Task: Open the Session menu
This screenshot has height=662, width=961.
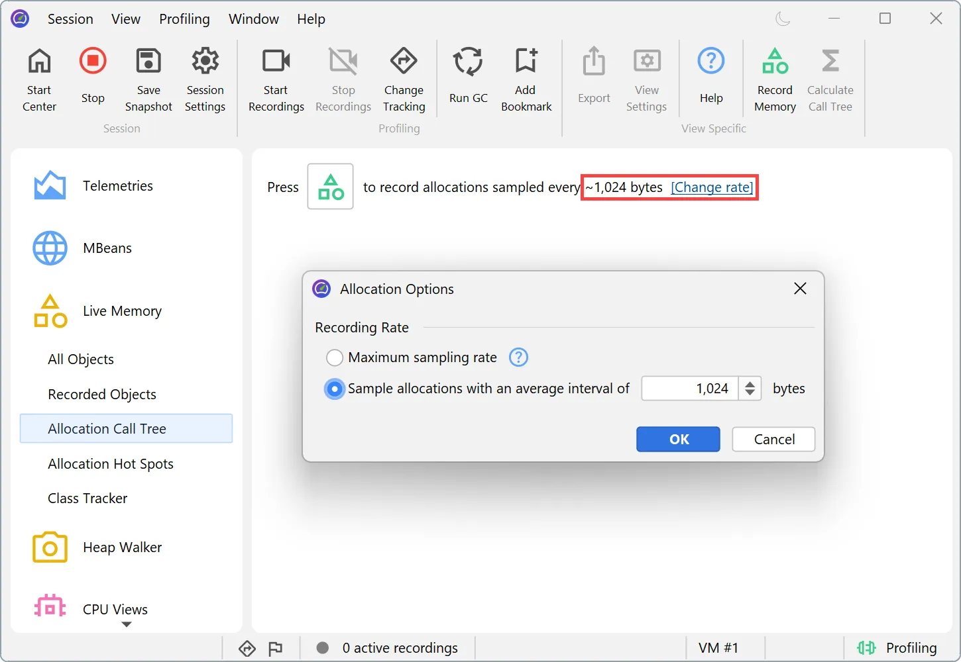Action: 70,19
